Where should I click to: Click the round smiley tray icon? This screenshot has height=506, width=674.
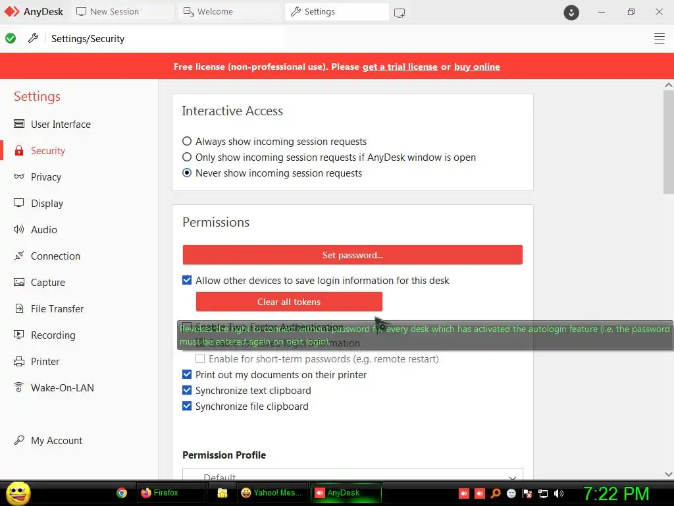(x=511, y=493)
